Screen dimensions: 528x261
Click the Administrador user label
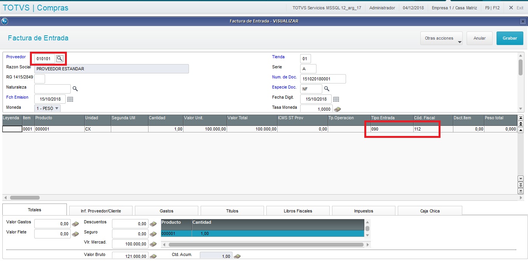382,8
